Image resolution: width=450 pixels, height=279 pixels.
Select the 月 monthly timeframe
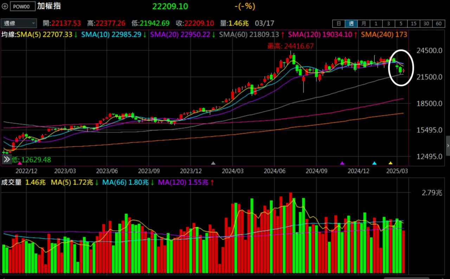[364, 23]
